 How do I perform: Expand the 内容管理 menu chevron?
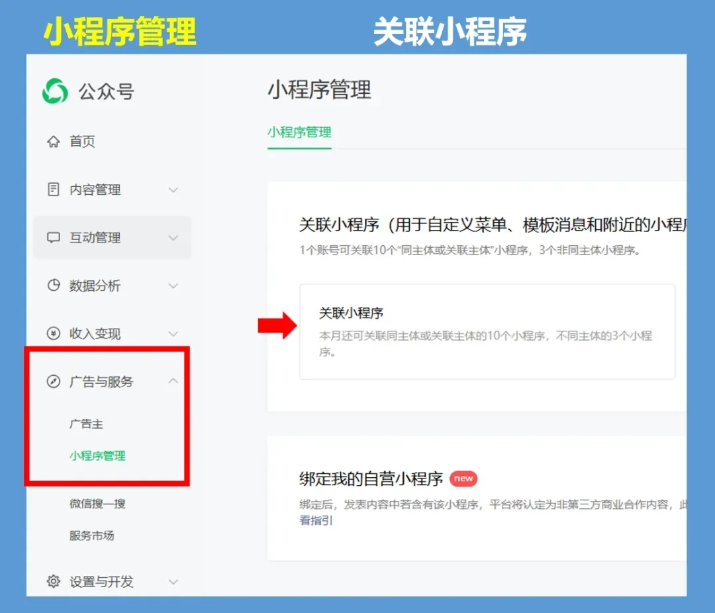point(173,190)
